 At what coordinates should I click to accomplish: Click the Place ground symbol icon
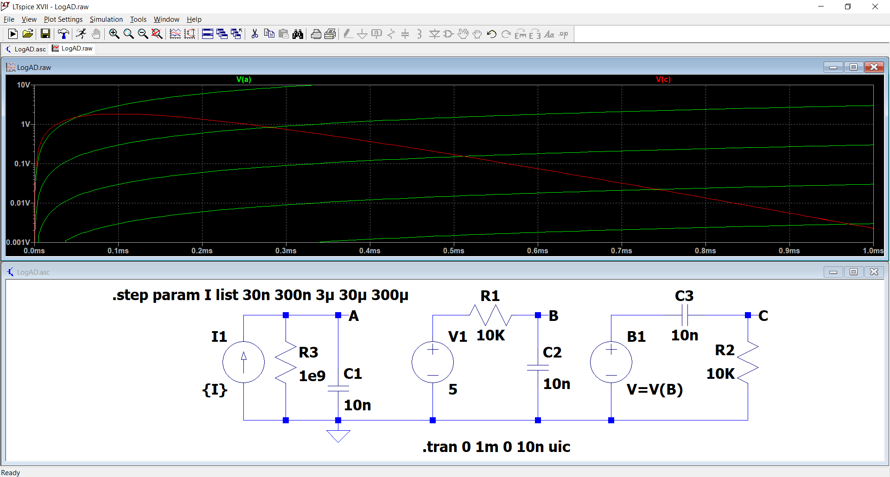362,34
